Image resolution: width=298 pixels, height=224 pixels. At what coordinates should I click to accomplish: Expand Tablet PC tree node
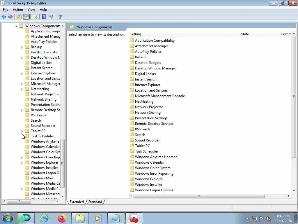[22, 131]
